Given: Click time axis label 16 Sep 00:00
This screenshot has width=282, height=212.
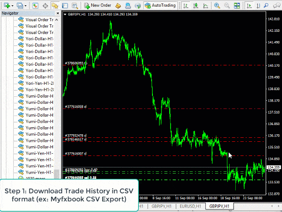Looking at the screenshot, I should click(208, 198).
